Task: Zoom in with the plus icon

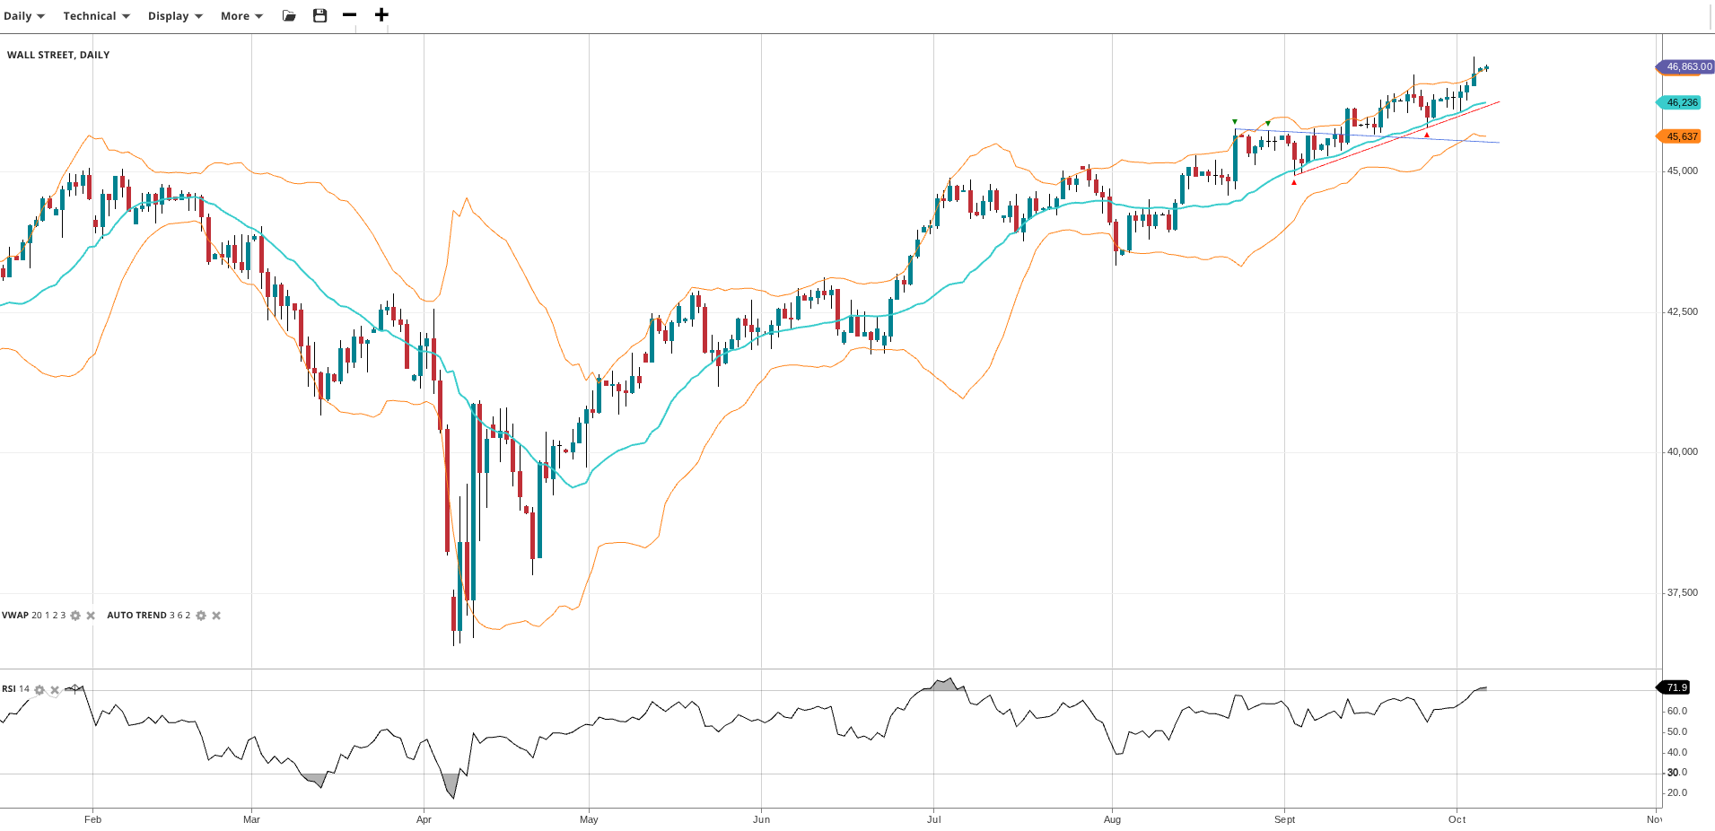Action: (381, 15)
